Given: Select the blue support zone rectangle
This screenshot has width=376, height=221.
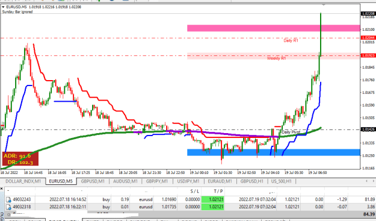Looking at the screenshot, I should pos(273,152).
